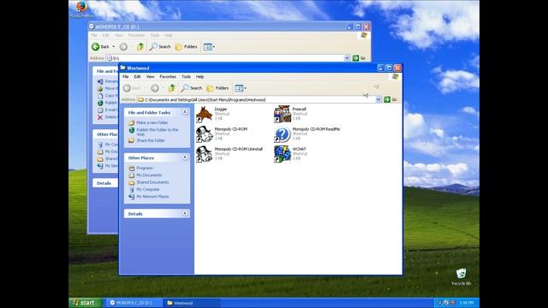
Task: Click the MONOPOLY_CD address field
Action: coord(224,58)
